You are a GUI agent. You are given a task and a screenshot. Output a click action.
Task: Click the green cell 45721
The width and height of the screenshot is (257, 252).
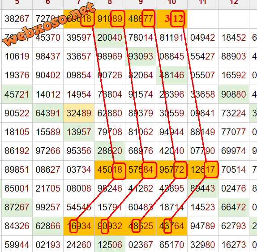pyautogui.click(x=17, y=94)
